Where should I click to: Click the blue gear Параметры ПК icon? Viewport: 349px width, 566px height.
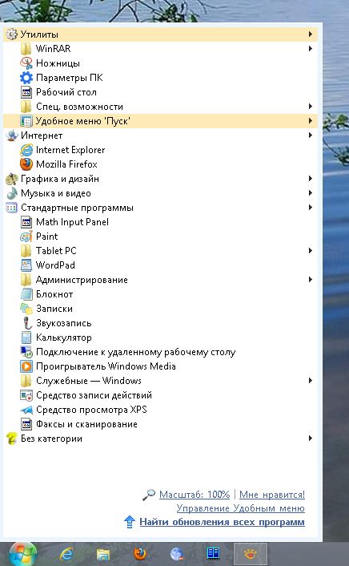coord(26,78)
